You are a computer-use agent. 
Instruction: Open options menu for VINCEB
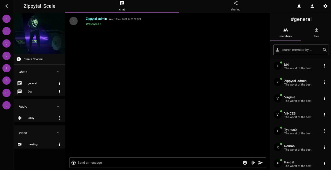click(x=324, y=115)
